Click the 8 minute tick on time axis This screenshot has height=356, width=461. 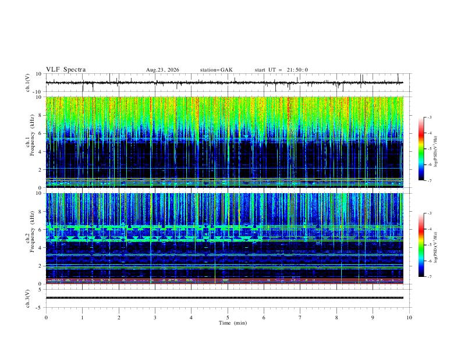(x=336, y=318)
